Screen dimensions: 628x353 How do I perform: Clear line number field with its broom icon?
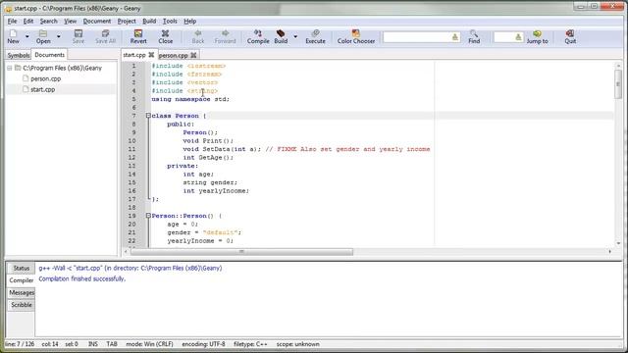[518, 37]
